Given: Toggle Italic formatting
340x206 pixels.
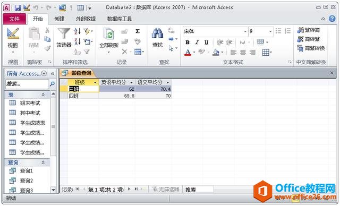Looking at the screenshot, I should (x=197, y=42).
